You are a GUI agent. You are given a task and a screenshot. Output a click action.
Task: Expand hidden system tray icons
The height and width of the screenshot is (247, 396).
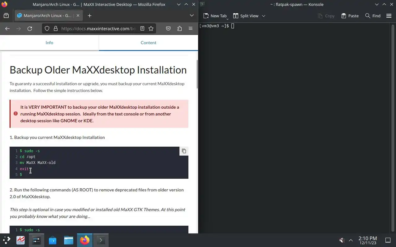[x=351, y=240]
